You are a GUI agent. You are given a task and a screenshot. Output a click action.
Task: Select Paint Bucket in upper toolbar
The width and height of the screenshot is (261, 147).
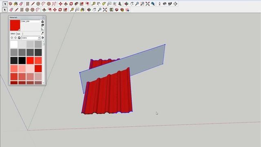tap(15, 4)
